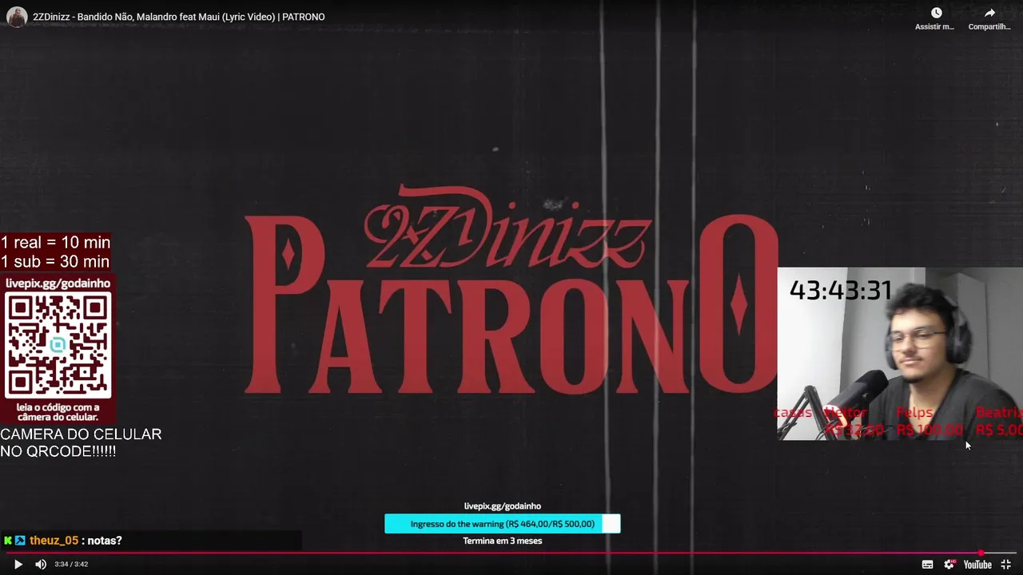This screenshot has width=1023, height=575.
Task: Click the progress bar scrubber handle
Action: tap(981, 553)
